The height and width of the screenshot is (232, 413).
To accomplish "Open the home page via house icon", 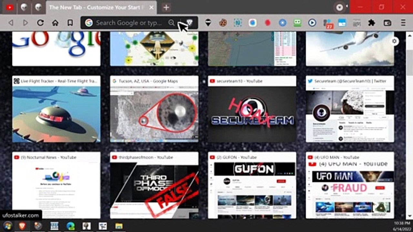I will click(x=55, y=23).
